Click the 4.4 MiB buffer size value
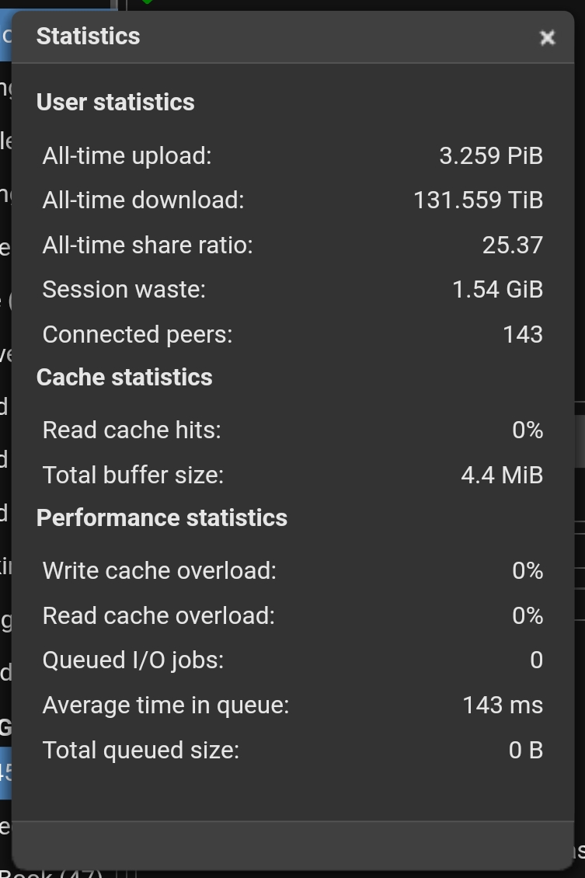This screenshot has width=585, height=878. [502, 476]
